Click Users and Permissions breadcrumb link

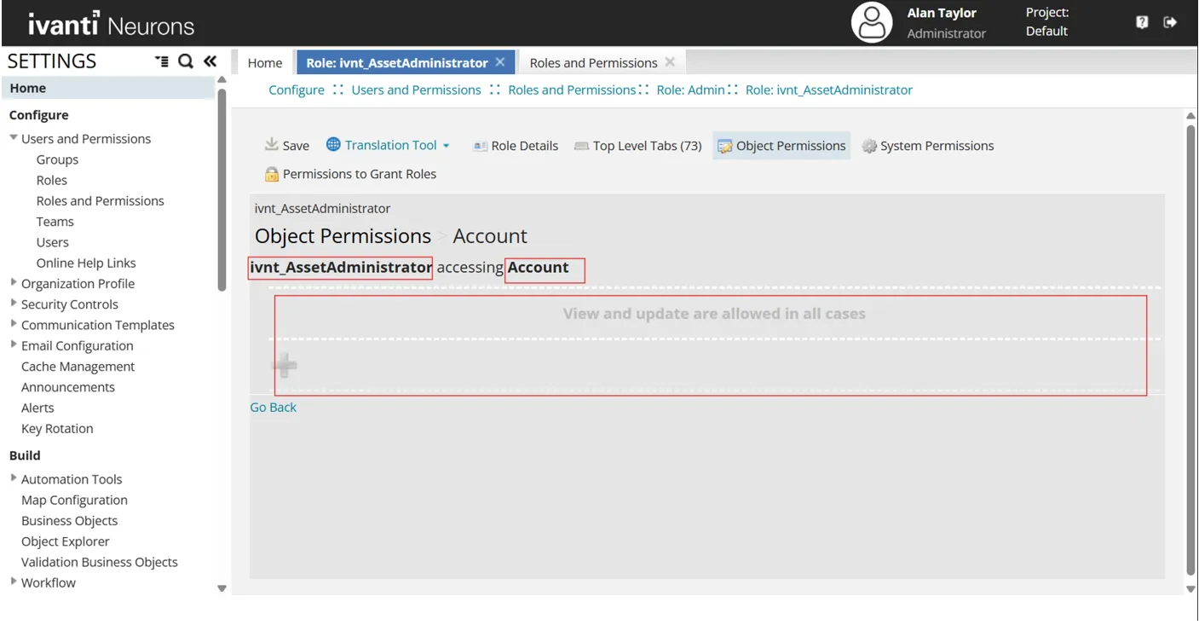[417, 90]
